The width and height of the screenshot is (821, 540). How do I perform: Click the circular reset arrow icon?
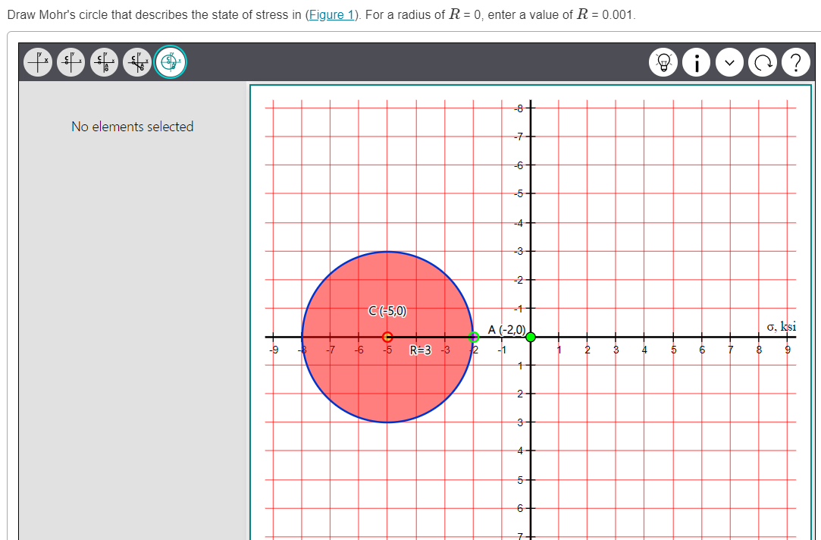[x=763, y=61]
